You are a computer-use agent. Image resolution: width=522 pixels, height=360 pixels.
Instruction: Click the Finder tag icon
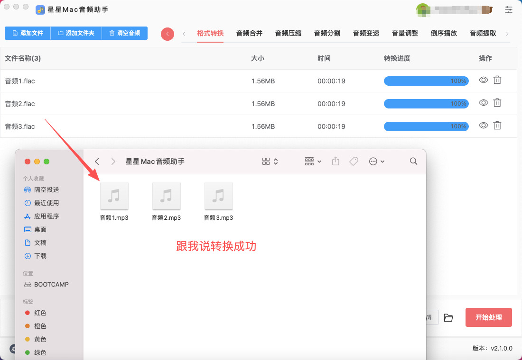tap(354, 162)
